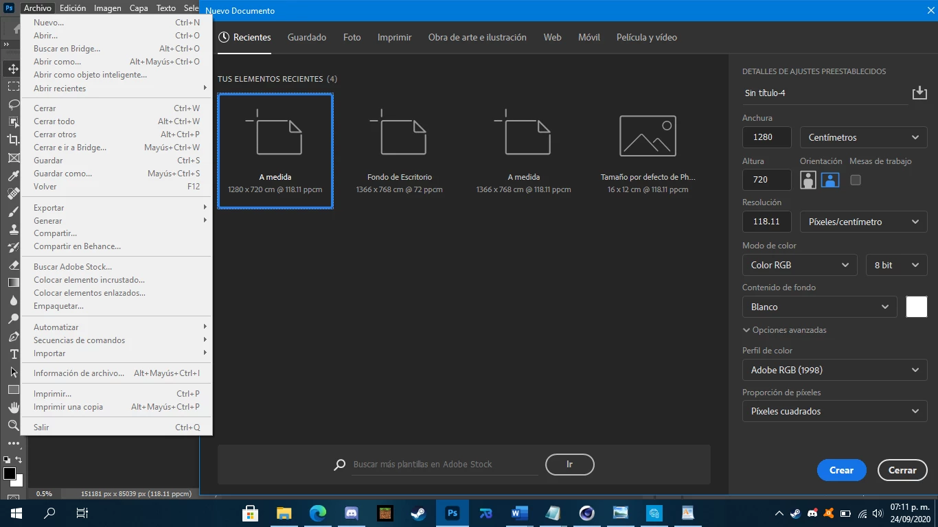Click the Resolución value field
938x527 pixels.
pos(766,222)
